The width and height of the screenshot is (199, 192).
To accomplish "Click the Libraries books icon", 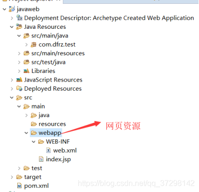I will point(26,71).
